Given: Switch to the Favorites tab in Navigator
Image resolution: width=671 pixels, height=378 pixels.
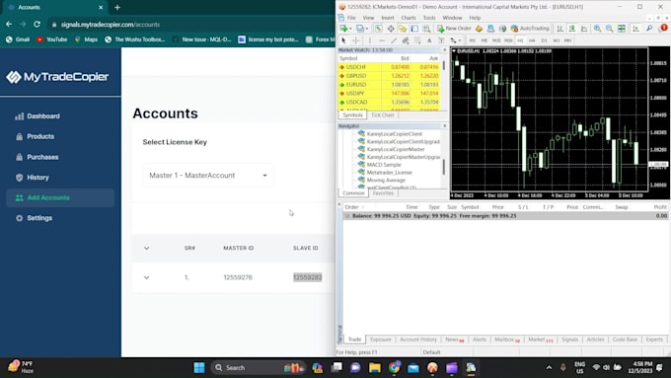Looking at the screenshot, I should coord(383,193).
